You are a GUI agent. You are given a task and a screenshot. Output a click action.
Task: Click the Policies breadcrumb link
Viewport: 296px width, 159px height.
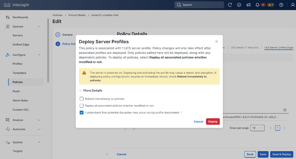[57, 15]
